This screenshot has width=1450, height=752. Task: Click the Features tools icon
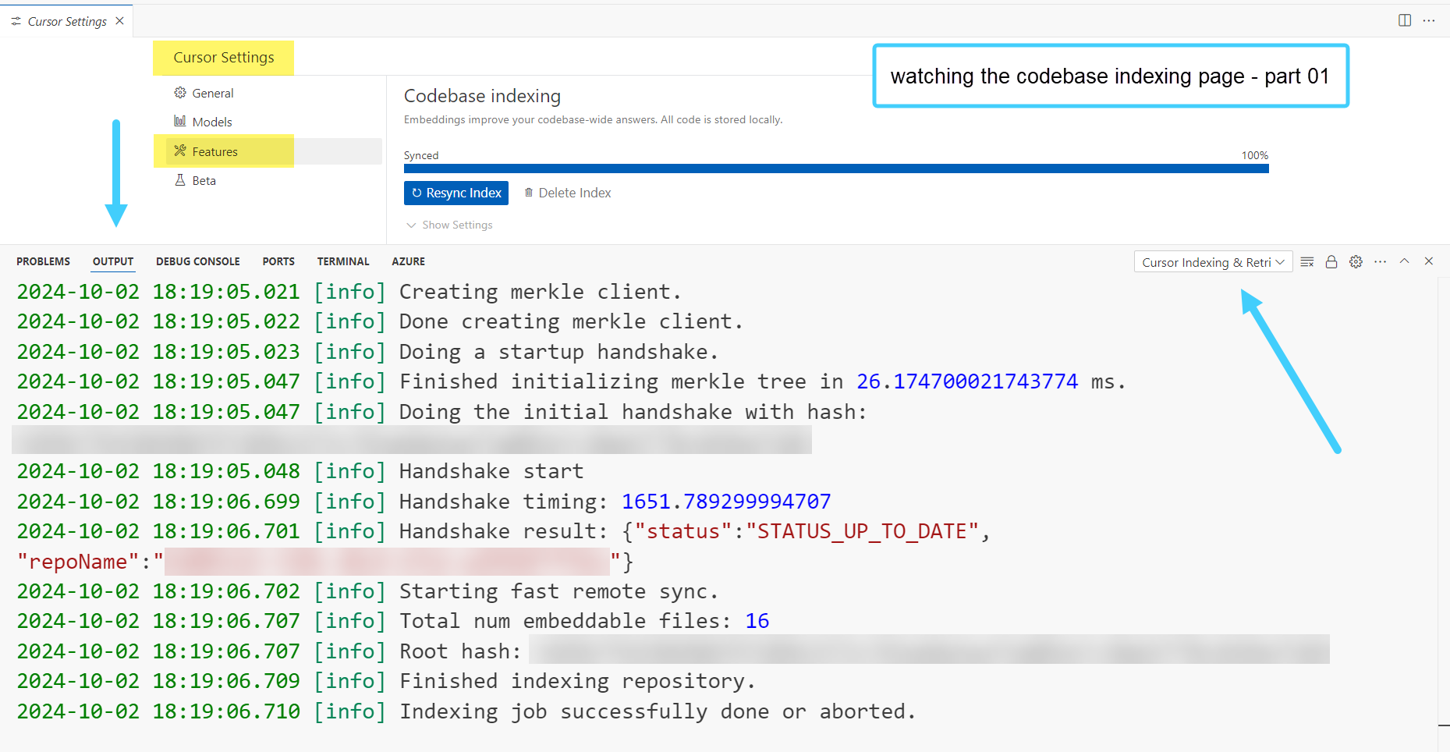[x=180, y=151]
